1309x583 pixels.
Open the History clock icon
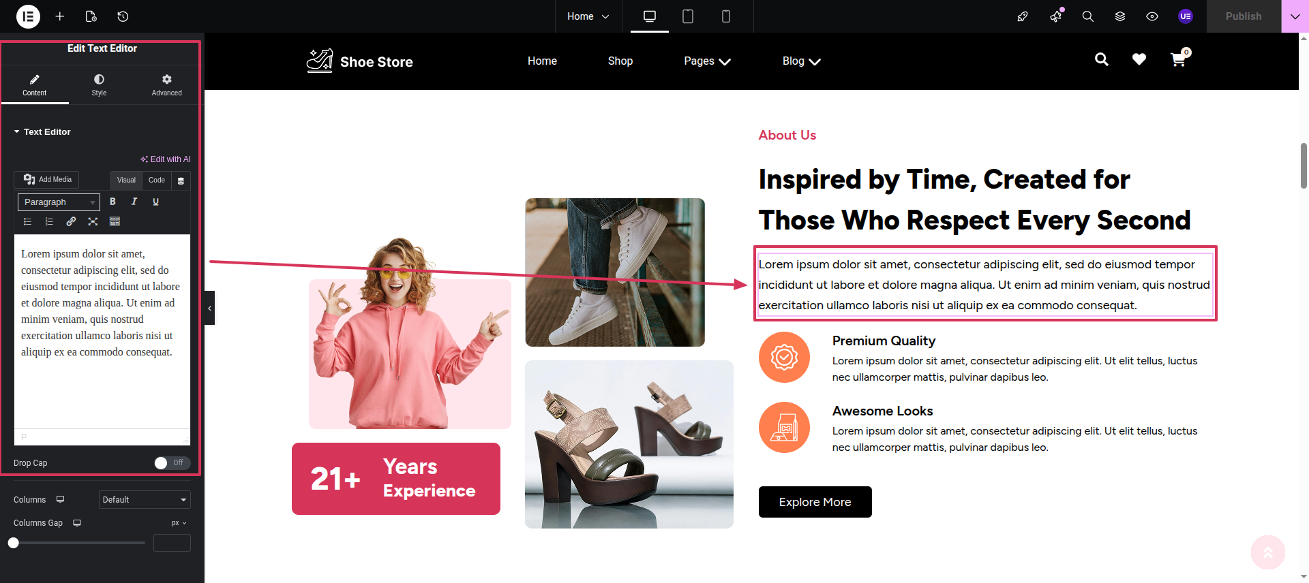pos(123,16)
